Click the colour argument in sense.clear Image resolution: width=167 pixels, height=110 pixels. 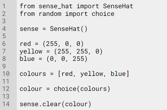76,104
